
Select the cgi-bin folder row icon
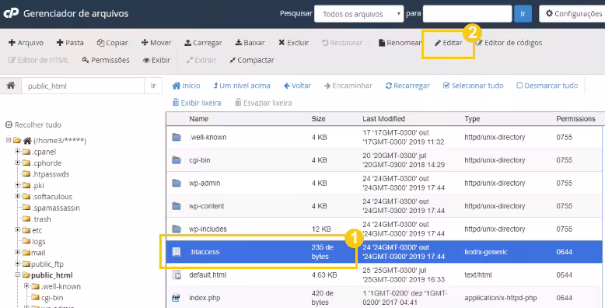tap(177, 159)
